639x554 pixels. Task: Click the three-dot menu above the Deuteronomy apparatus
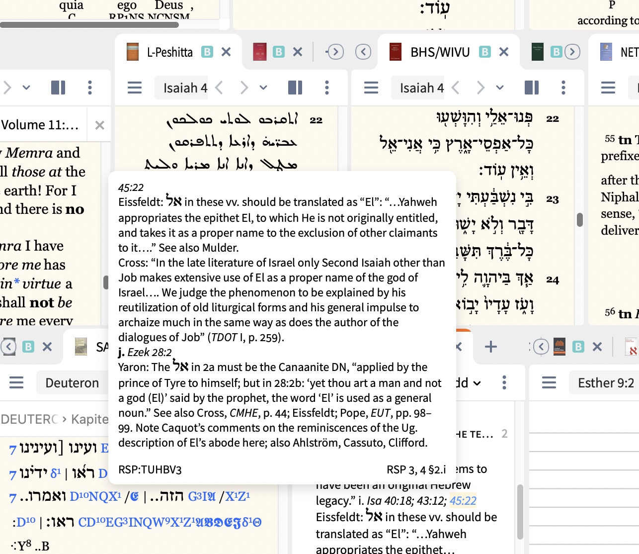504,382
